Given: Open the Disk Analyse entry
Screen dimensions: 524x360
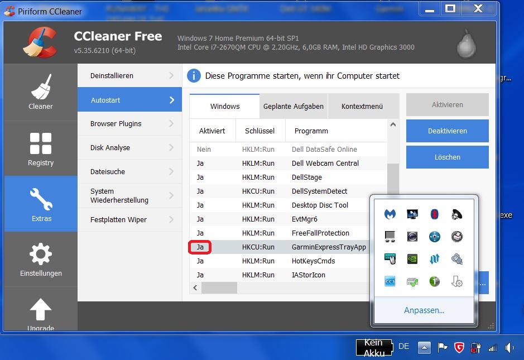Looking at the screenshot, I should 129,147.
